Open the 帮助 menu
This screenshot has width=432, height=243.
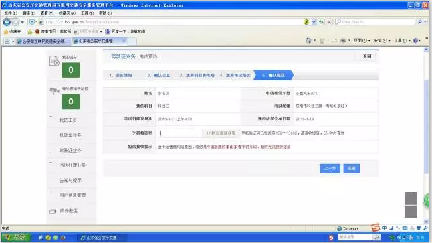(105, 13)
